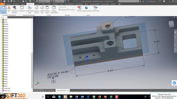Screen dimensions: 177x99
Task: Select Direct Edit1 in the browser
Action: [7, 88]
